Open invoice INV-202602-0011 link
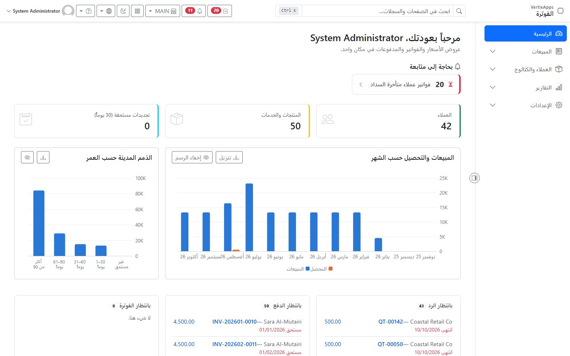This screenshot has height=356, width=570. [x=234, y=344]
